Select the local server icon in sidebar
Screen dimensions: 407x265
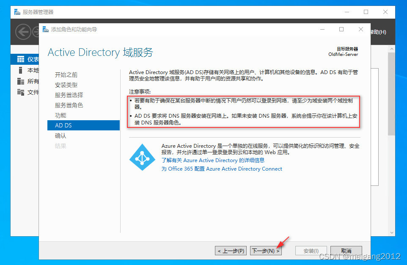(x=20, y=70)
